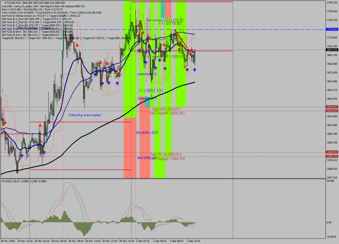The height and width of the screenshot is (244, 339).
Task: Click the '30 Nov 09:15' time label
Action: 76,241
